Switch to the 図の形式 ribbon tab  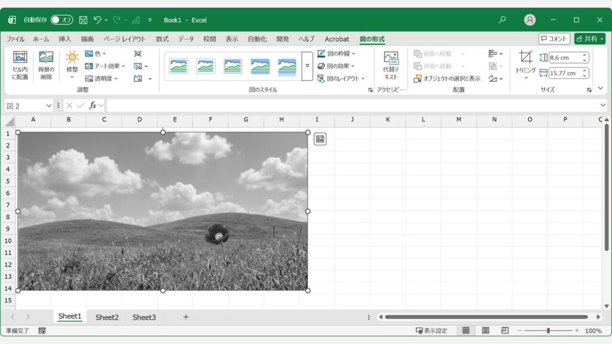(x=374, y=39)
